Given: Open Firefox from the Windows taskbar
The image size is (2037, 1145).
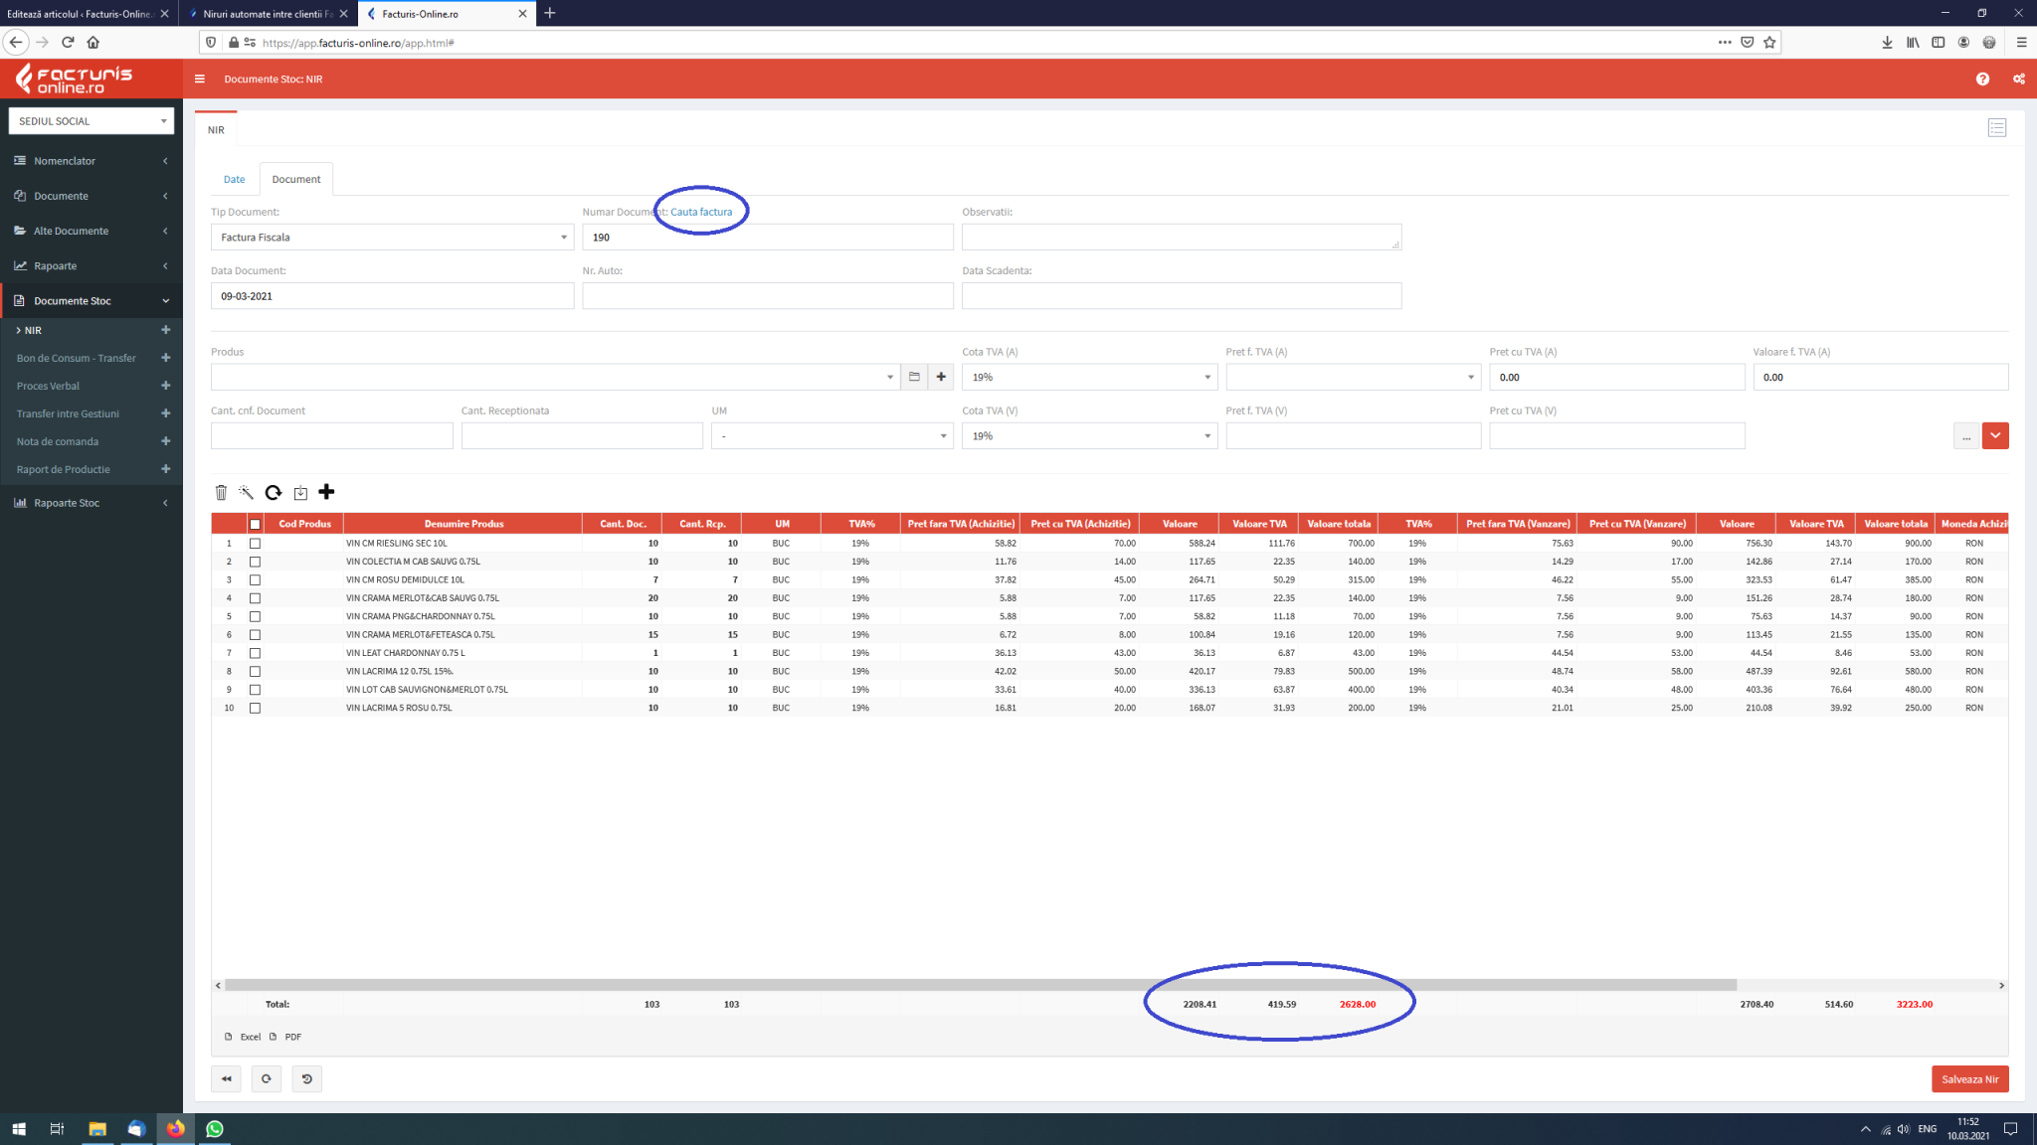Looking at the screenshot, I should (x=175, y=1129).
